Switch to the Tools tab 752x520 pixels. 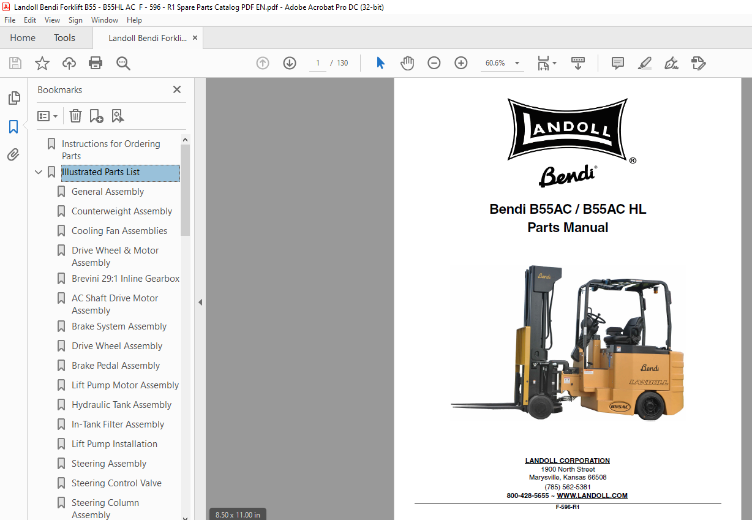(64, 38)
